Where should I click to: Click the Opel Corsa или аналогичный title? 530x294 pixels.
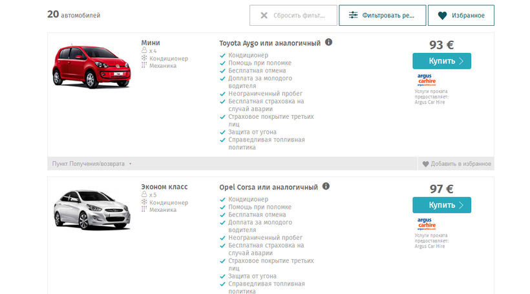pos(268,187)
